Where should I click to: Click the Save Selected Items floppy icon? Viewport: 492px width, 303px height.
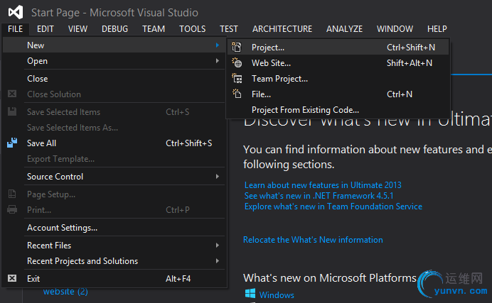12,111
